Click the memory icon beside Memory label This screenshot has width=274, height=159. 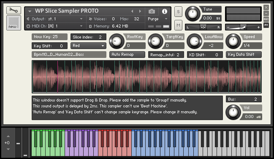pos(90,26)
